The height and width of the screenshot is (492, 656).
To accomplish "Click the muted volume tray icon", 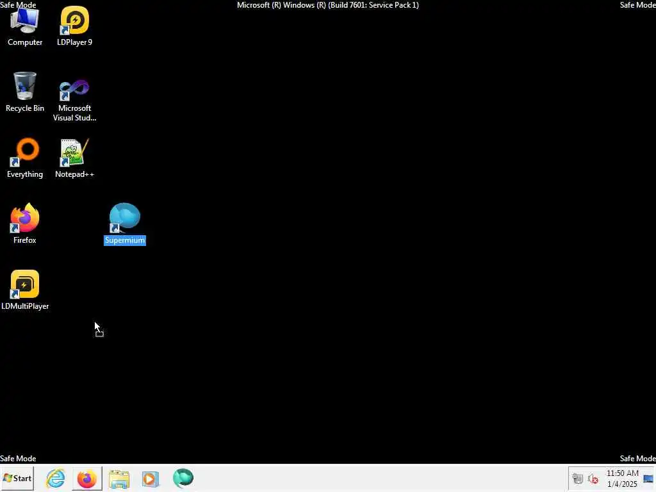I will (593, 479).
